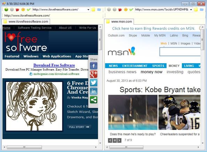Click the yellow note icon in left pane toolbar
This screenshot has height=152, width=207.
point(93,10)
